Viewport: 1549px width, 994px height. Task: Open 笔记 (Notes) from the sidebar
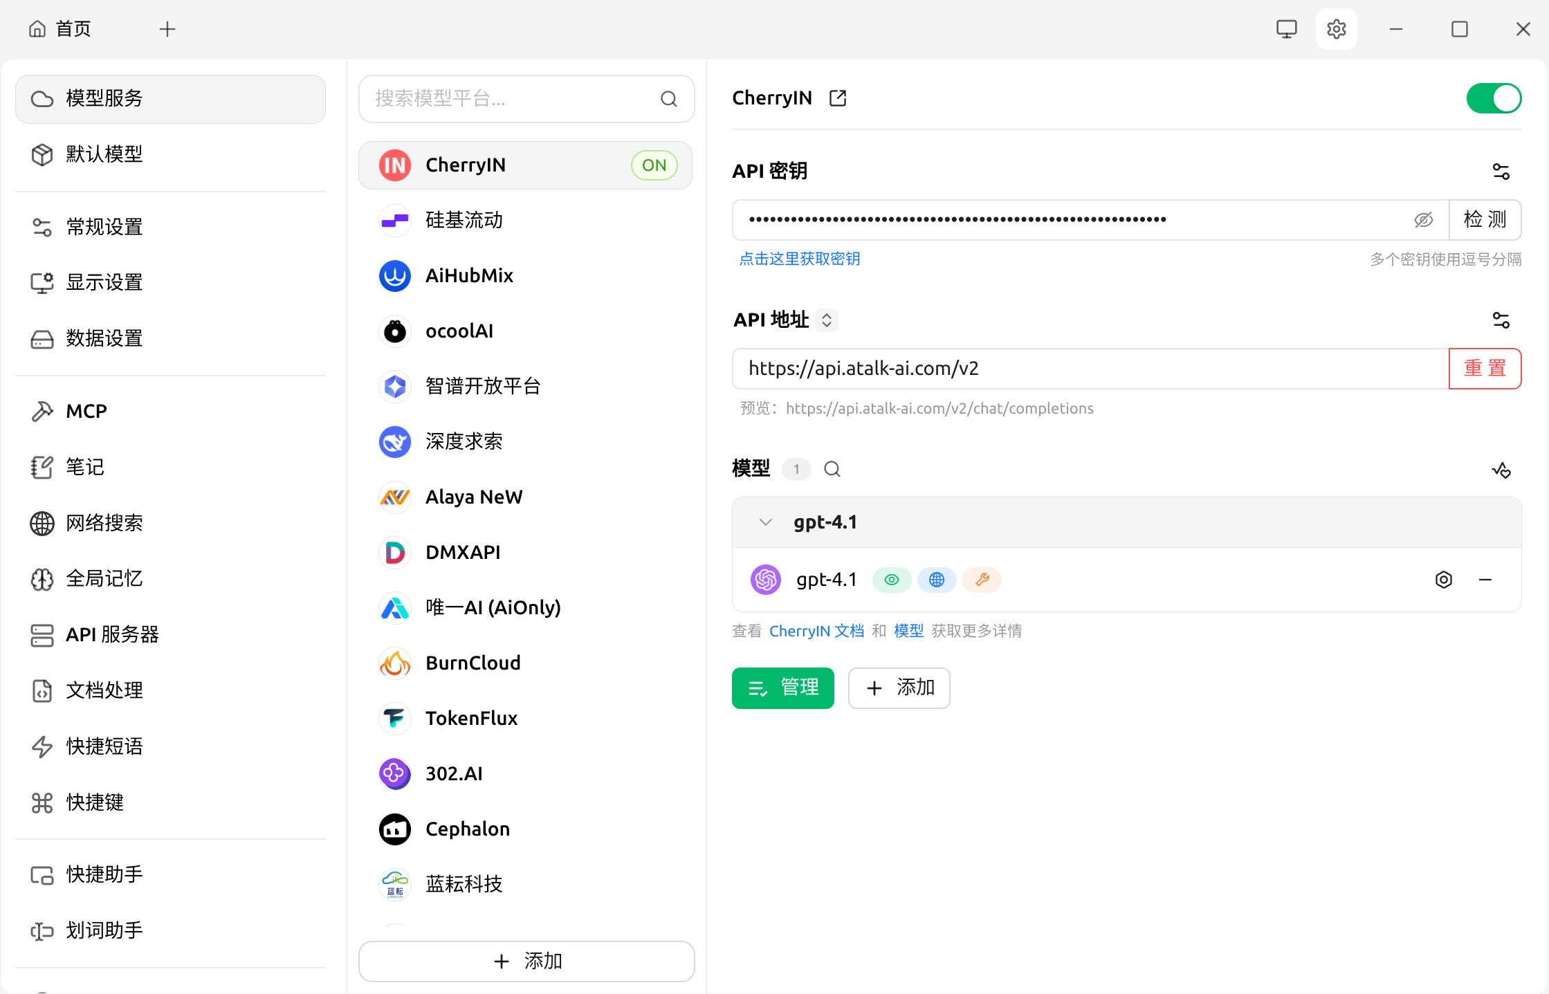tap(84, 467)
